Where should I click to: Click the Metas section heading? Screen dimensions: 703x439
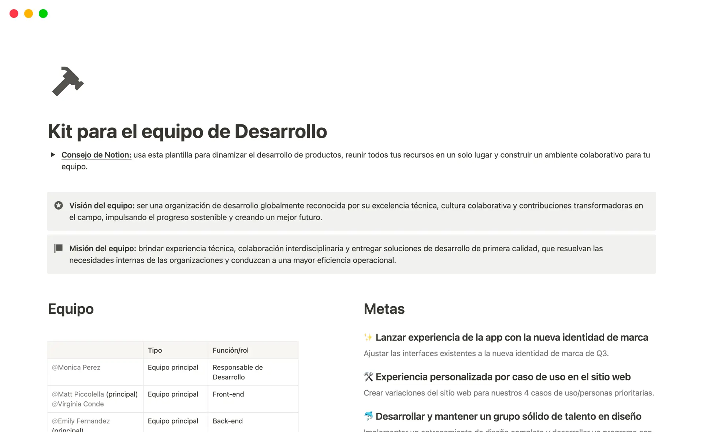point(384,309)
